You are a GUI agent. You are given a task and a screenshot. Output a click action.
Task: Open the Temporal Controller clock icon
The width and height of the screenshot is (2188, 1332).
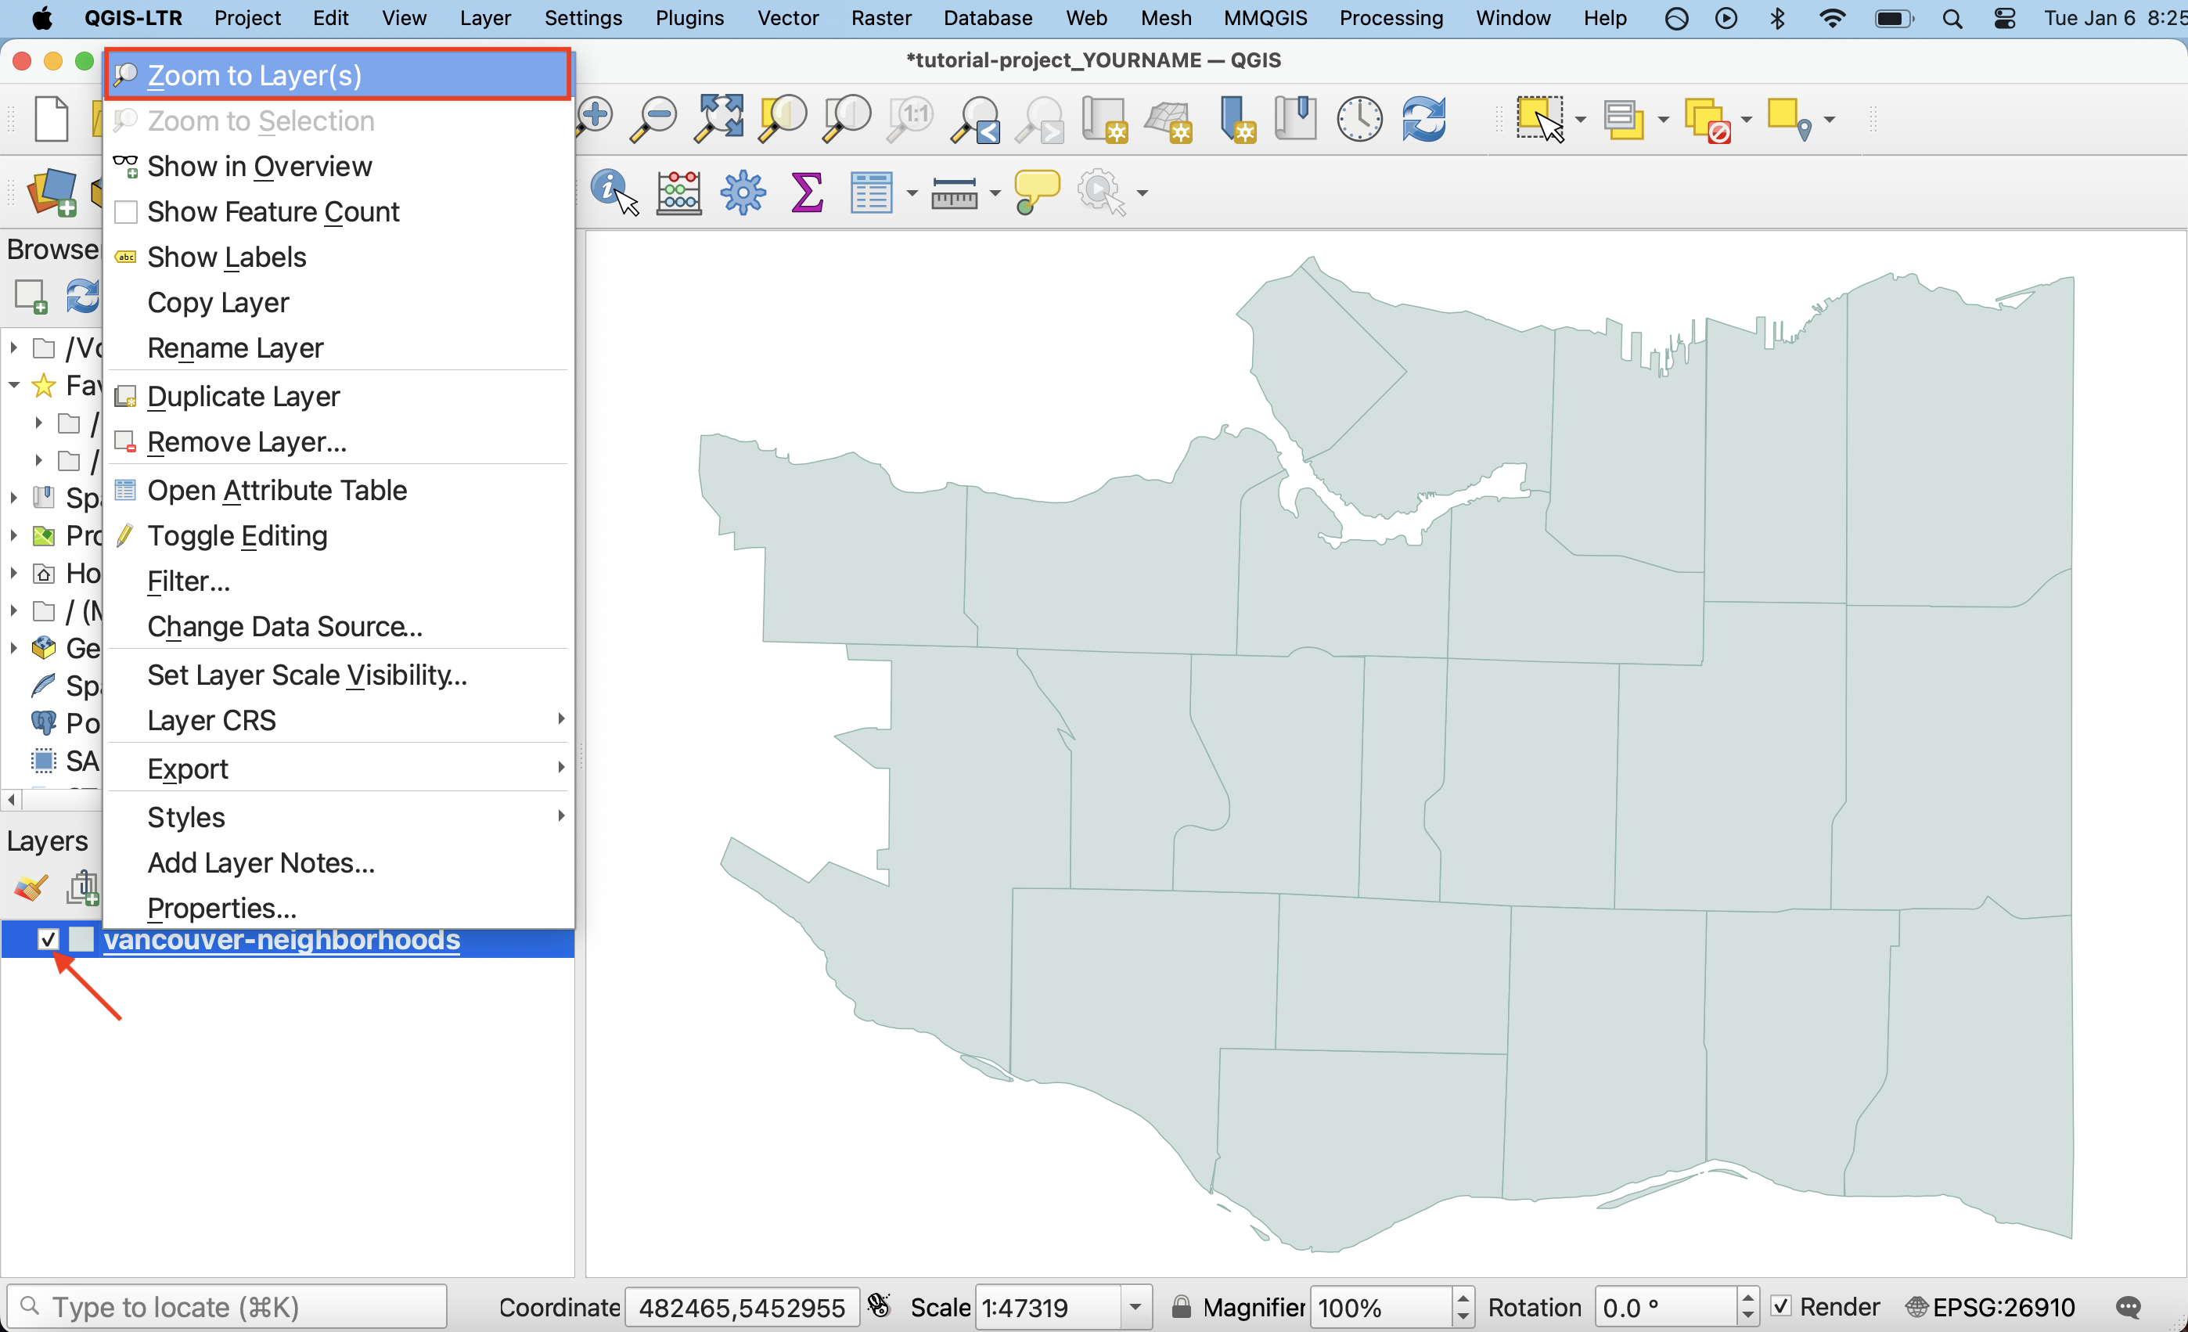[x=1359, y=119]
